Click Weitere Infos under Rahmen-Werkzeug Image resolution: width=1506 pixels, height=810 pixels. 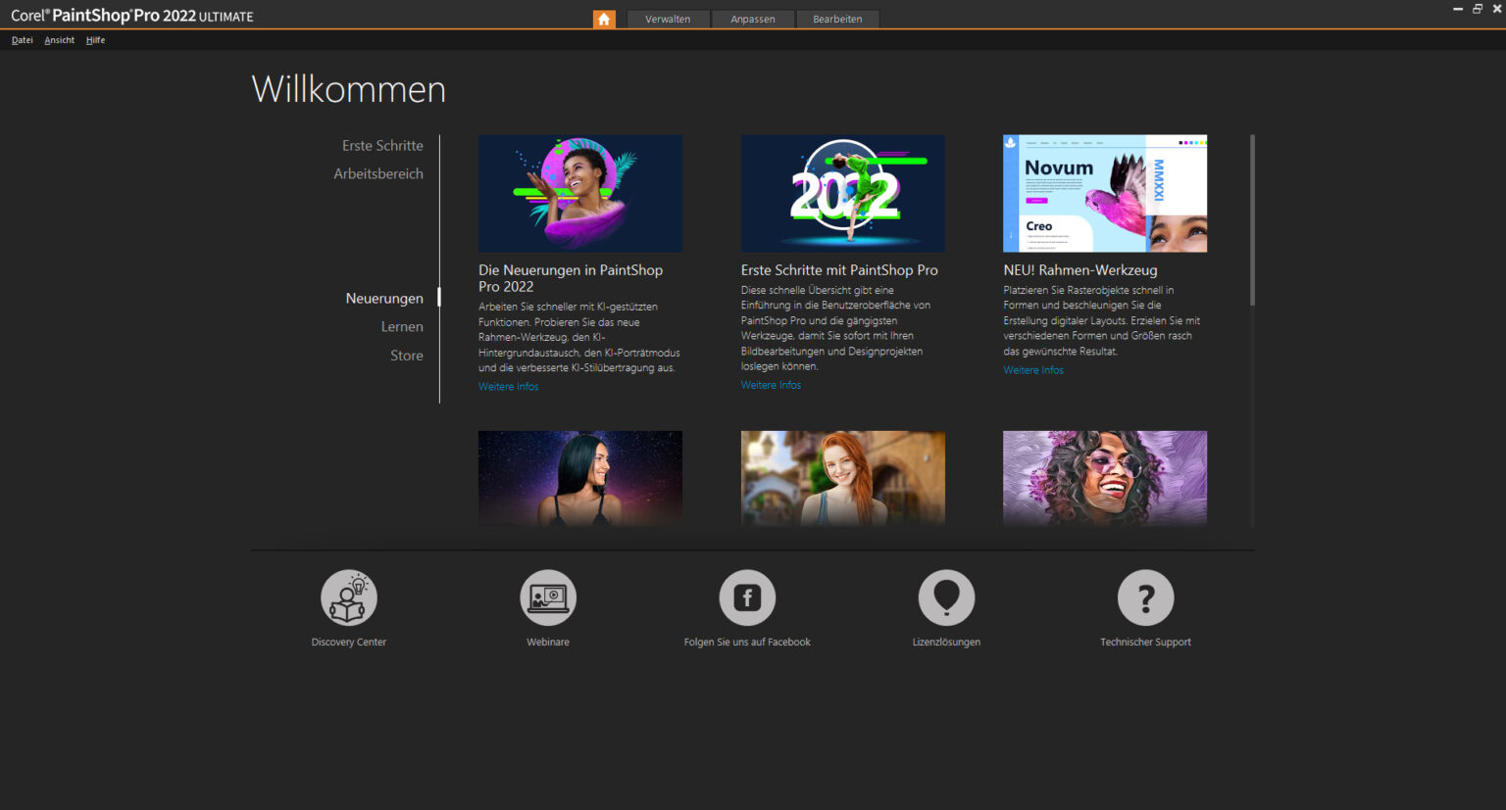coord(1033,370)
